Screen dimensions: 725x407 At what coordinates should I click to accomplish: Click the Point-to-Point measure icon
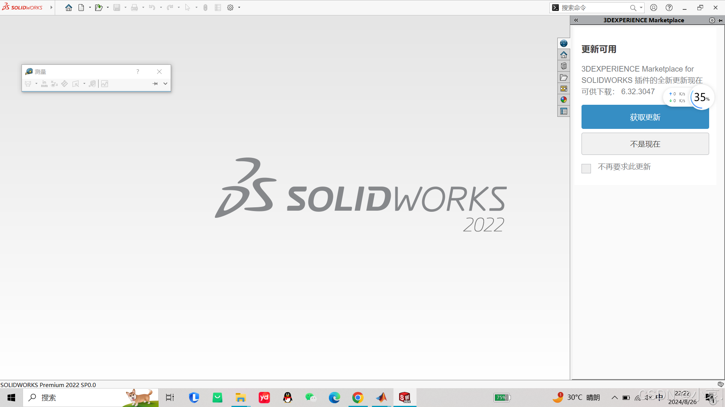click(65, 84)
